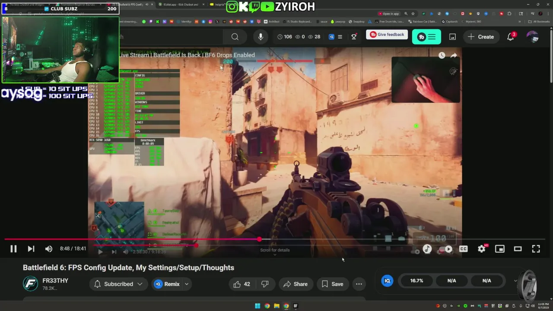
Task: Click the page vertical scrollbar
Action: tap(551, 56)
